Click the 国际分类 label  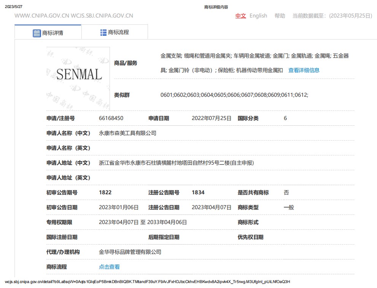248,118
